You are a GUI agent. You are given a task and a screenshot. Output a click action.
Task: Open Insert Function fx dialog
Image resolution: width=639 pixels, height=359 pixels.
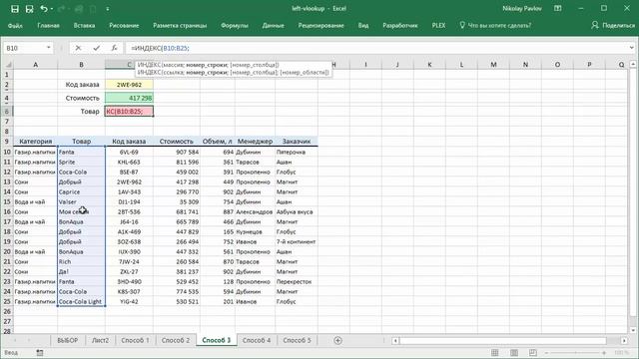114,48
